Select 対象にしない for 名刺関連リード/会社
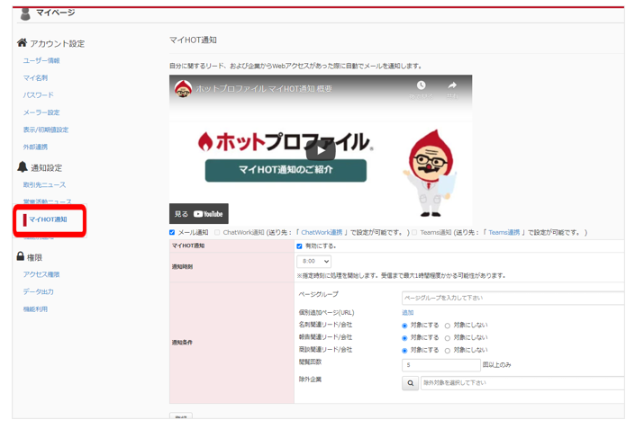 pyautogui.click(x=448, y=326)
